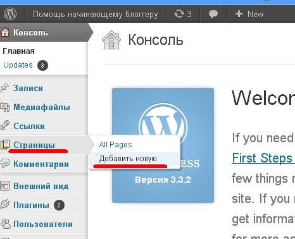Click the WordPress version 3.3.2 logo image

pos(163,145)
